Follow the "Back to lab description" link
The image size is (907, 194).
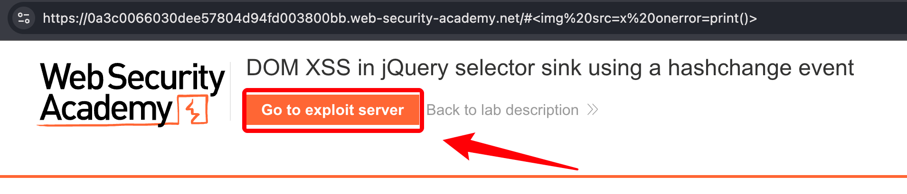(502, 110)
